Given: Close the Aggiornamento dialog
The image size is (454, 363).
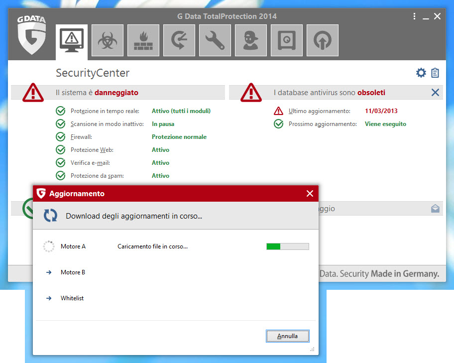Looking at the screenshot, I should point(310,194).
